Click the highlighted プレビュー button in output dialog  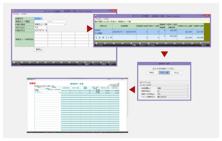tap(164, 73)
